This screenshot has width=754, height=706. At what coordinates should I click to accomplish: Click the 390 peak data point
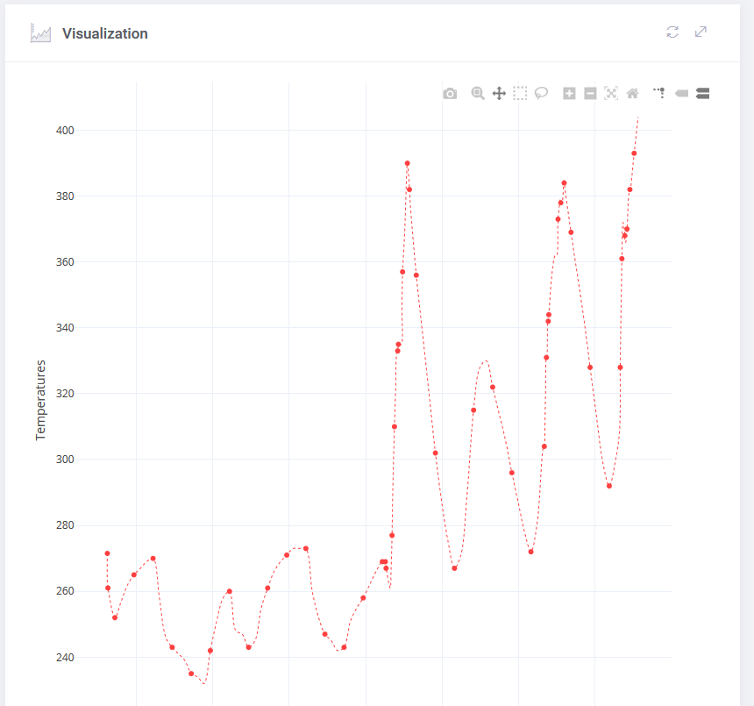tap(408, 163)
